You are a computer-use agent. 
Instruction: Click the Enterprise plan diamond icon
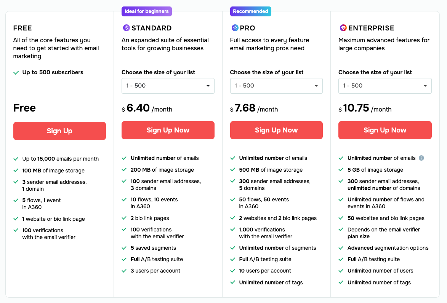point(343,28)
